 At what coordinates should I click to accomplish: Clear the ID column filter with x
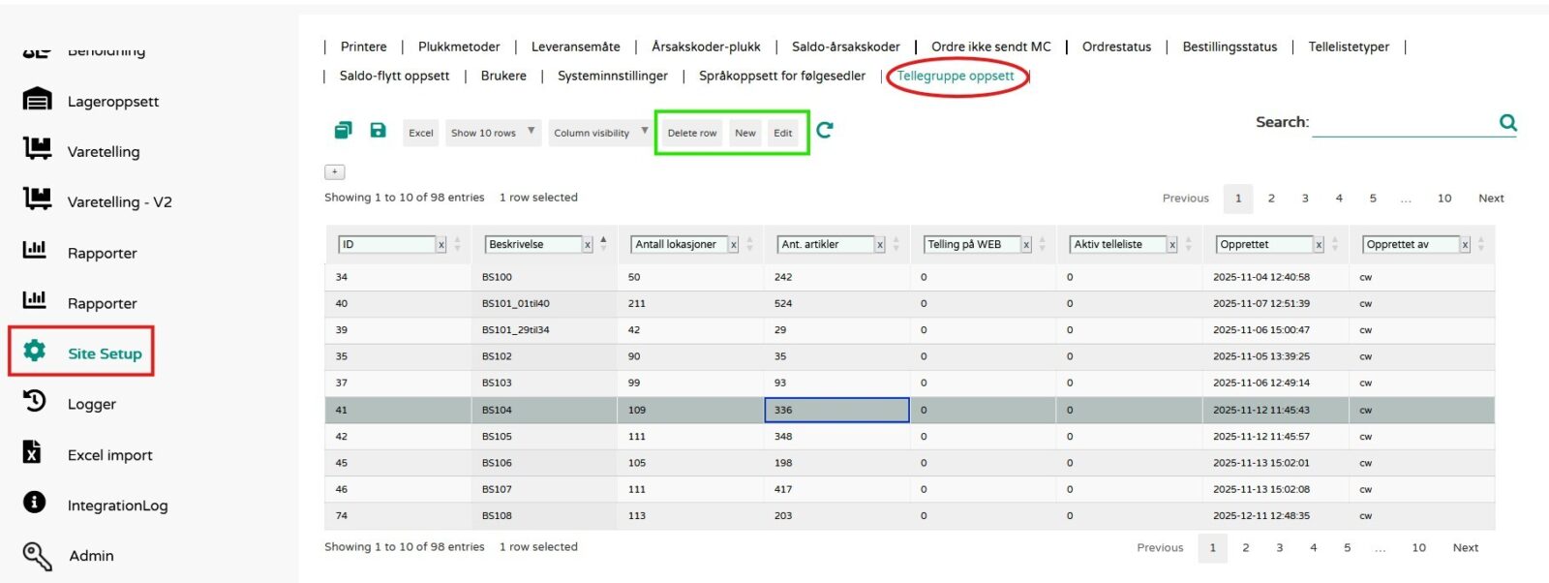click(441, 245)
